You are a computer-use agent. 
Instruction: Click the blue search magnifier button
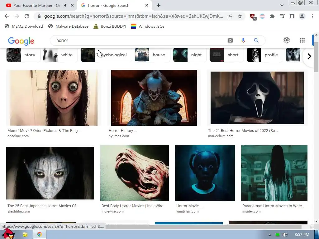click(x=256, y=40)
